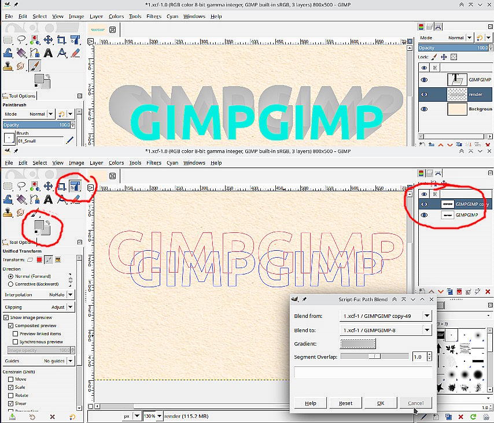Select Normal (Forward) direction radio
Image resolution: width=494 pixels, height=423 pixels.
(11, 276)
